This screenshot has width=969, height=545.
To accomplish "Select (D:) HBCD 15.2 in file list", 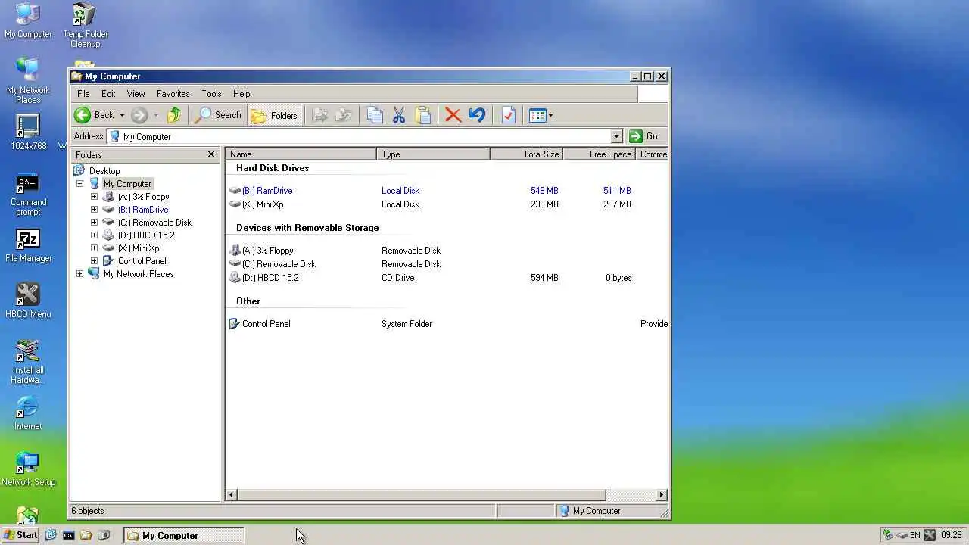I will pos(270,278).
